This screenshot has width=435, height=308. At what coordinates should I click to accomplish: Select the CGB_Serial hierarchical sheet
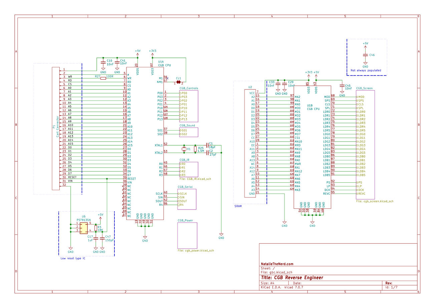click(187, 199)
